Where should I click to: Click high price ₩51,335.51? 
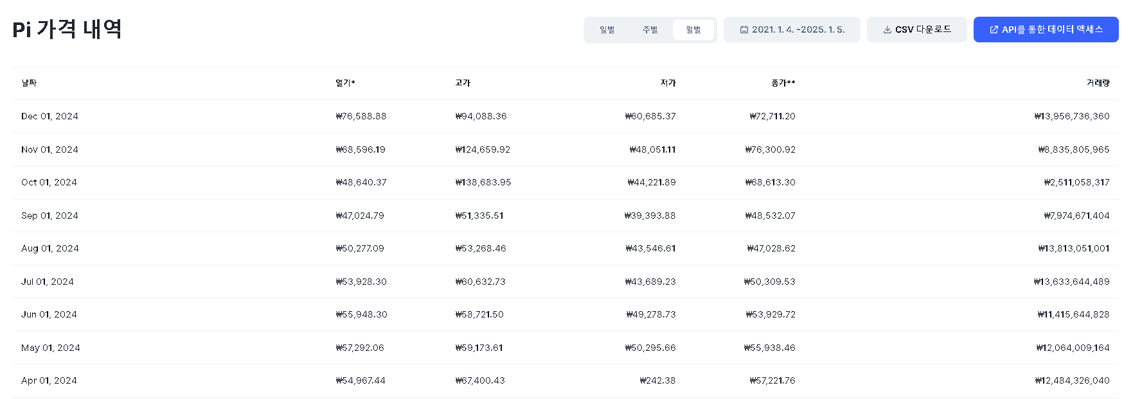pyautogui.click(x=479, y=216)
